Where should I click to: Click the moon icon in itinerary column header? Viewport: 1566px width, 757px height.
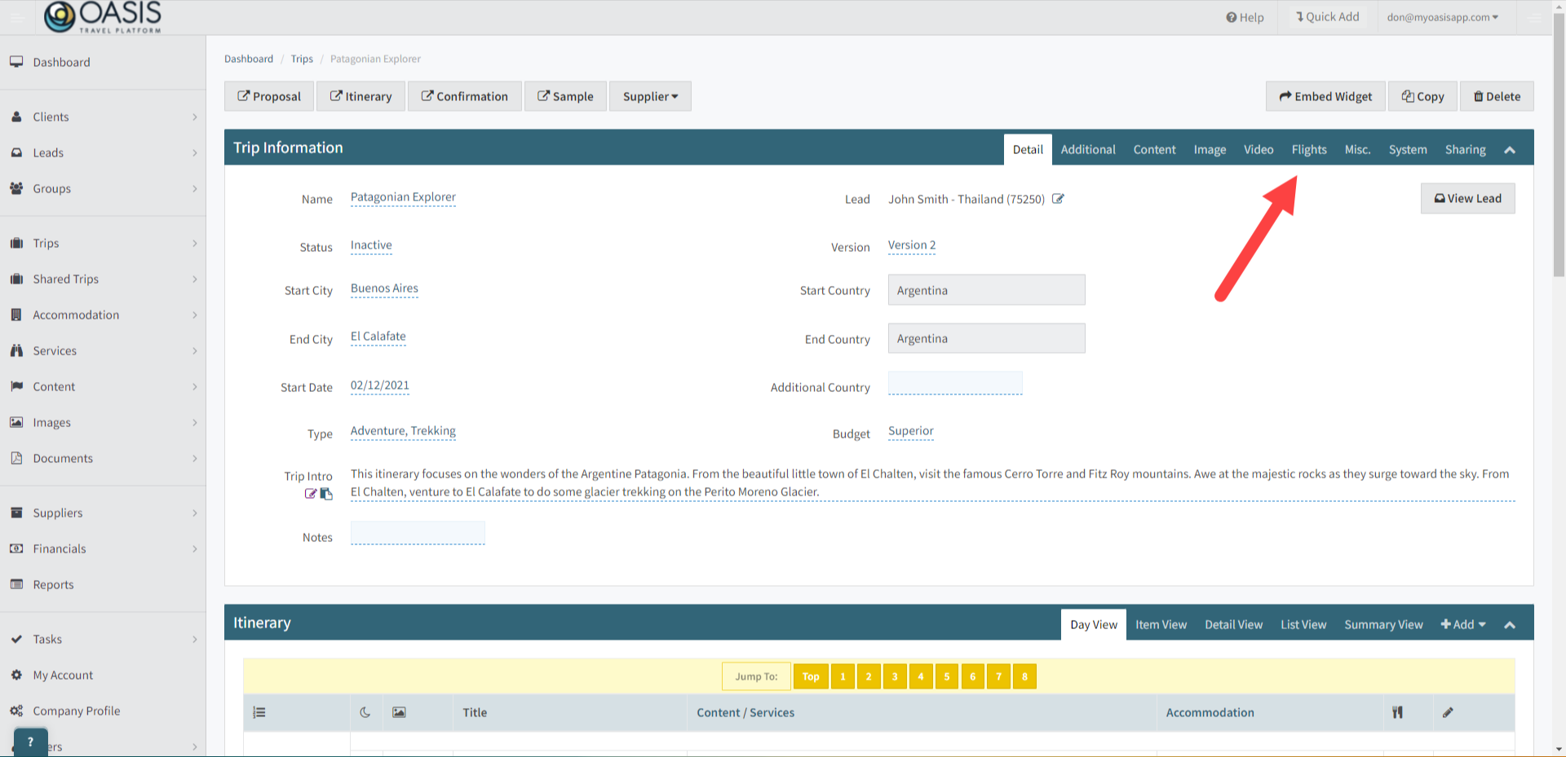pyautogui.click(x=365, y=712)
